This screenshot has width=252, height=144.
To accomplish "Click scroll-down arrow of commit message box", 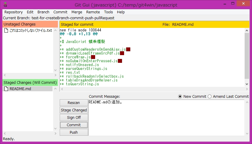I will (247, 134).
